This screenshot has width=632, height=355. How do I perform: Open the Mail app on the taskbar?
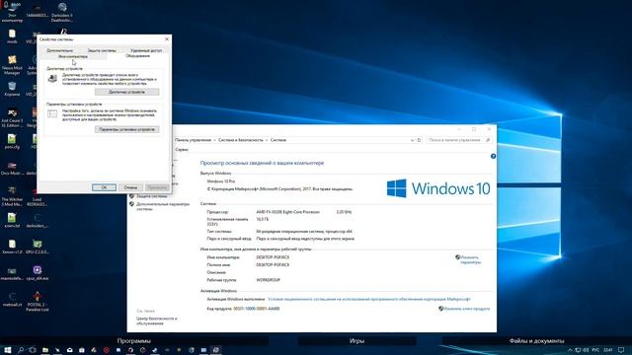tap(70, 350)
